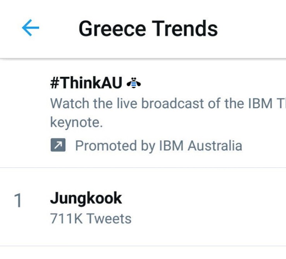Click the word 'Greece' in the header
The height and width of the screenshot is (259, 286).
[112, 29]
